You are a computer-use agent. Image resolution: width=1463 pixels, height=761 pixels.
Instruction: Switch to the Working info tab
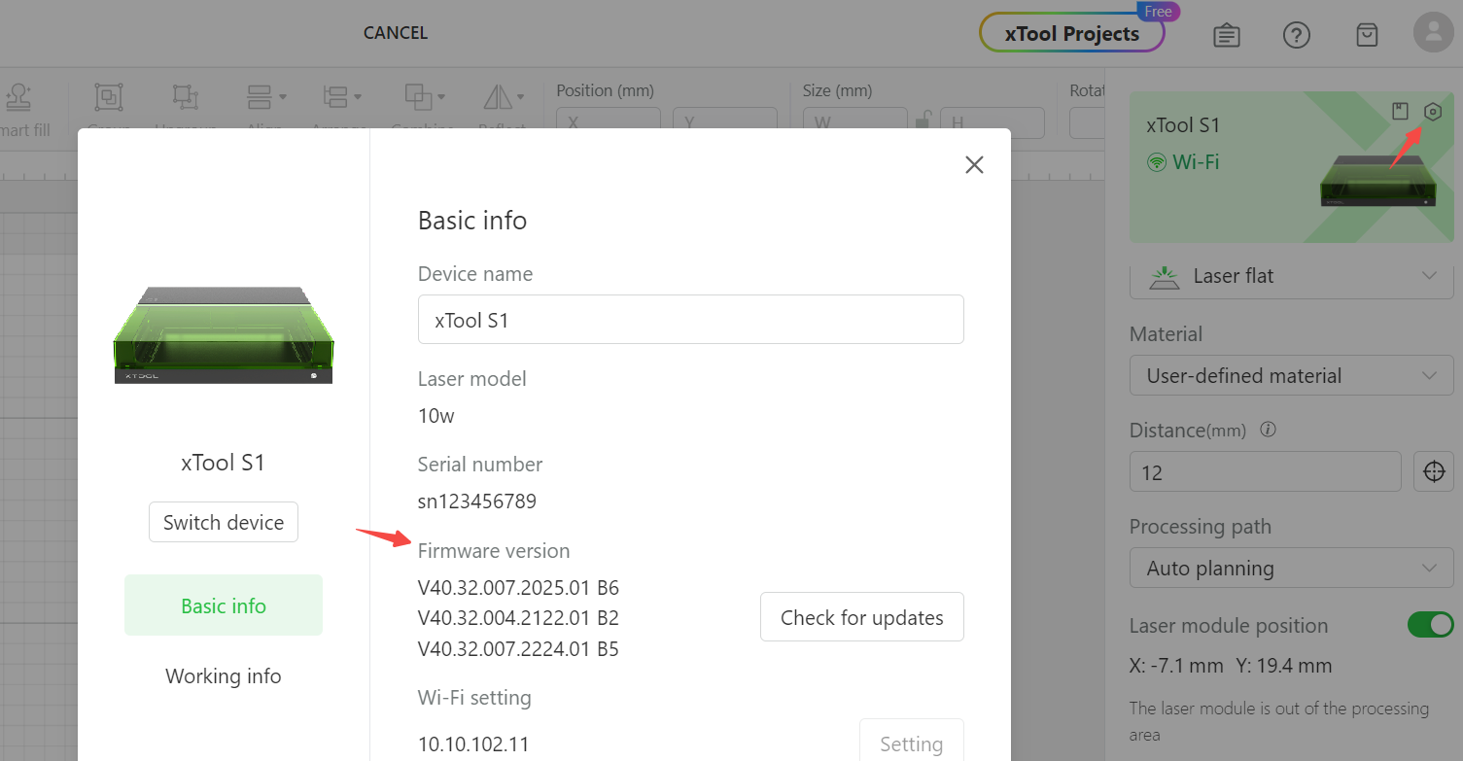tap(224, 675)
